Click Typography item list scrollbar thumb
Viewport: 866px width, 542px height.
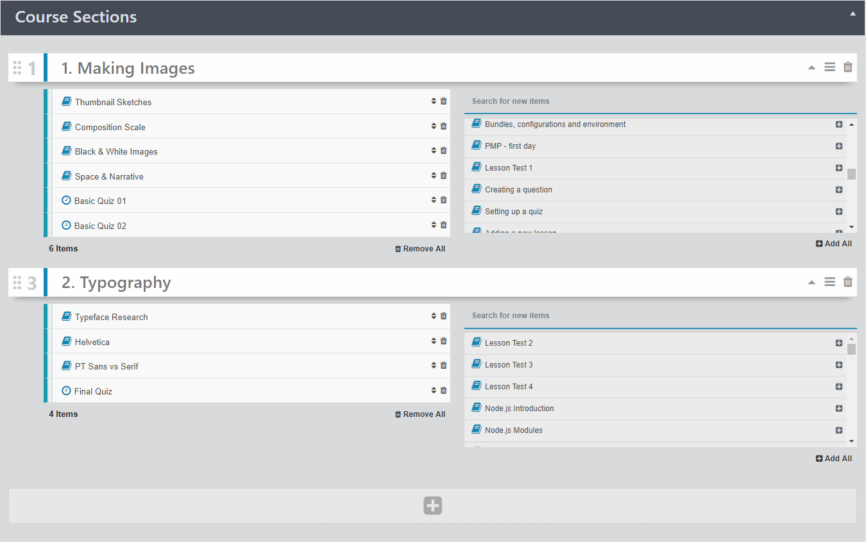click(x=852, y=349)
